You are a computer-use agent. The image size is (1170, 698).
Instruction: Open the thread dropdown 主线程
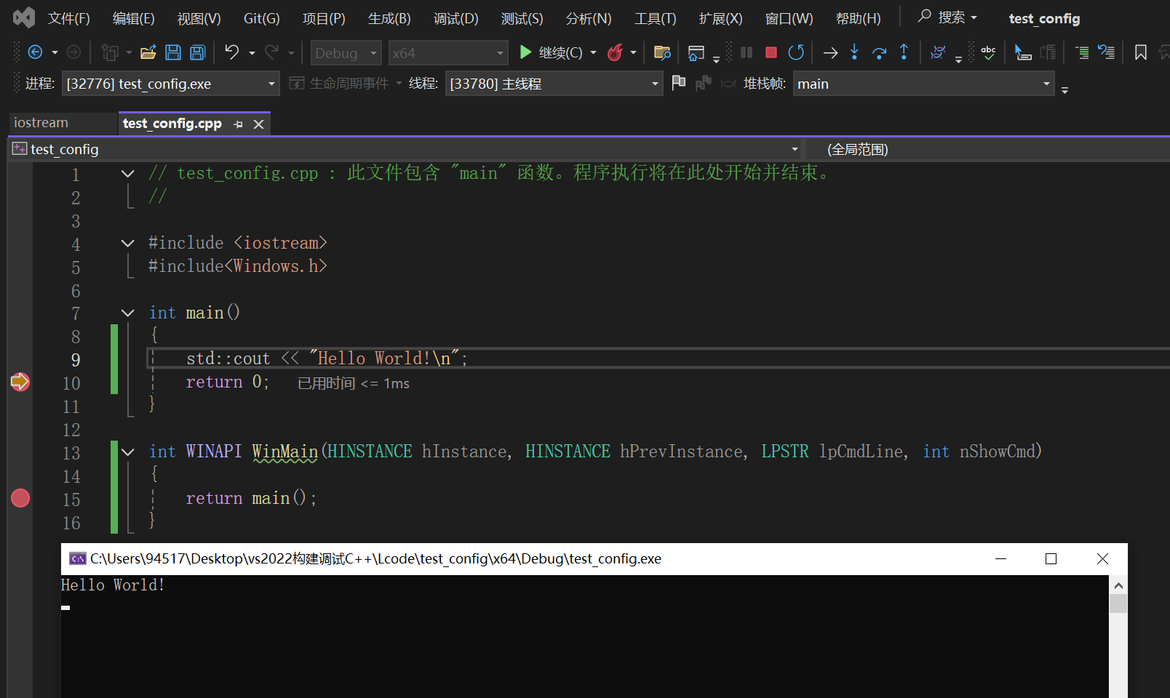point(554,84)
